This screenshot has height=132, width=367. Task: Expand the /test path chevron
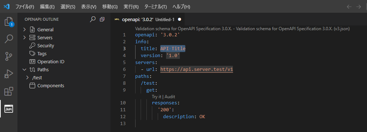click(x=28, y=77)
